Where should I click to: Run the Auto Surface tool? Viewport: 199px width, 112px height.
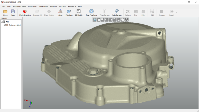tap(117, 13)
